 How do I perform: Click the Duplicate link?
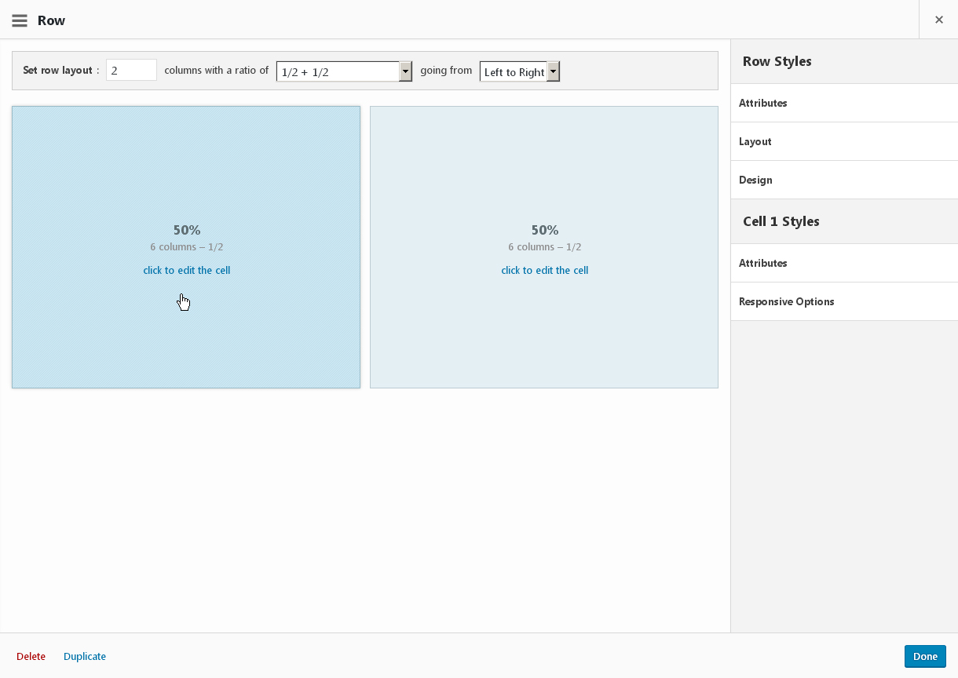click(x=85, y=656)
